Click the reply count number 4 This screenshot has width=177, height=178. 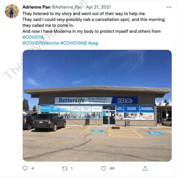tap(33, 168)
